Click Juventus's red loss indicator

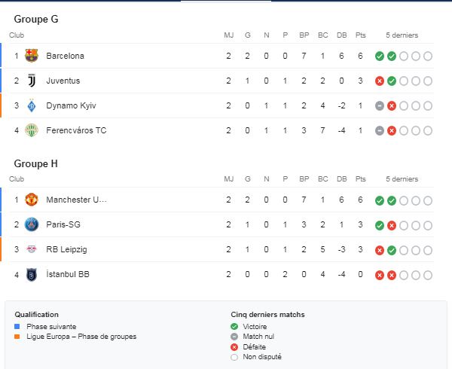(x=380, y=81)
